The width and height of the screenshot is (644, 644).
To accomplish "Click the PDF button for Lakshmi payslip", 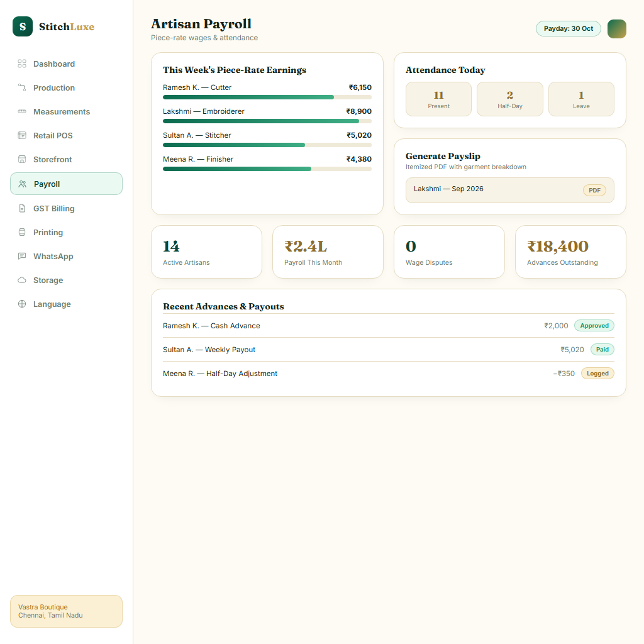I will pos(594,190).
